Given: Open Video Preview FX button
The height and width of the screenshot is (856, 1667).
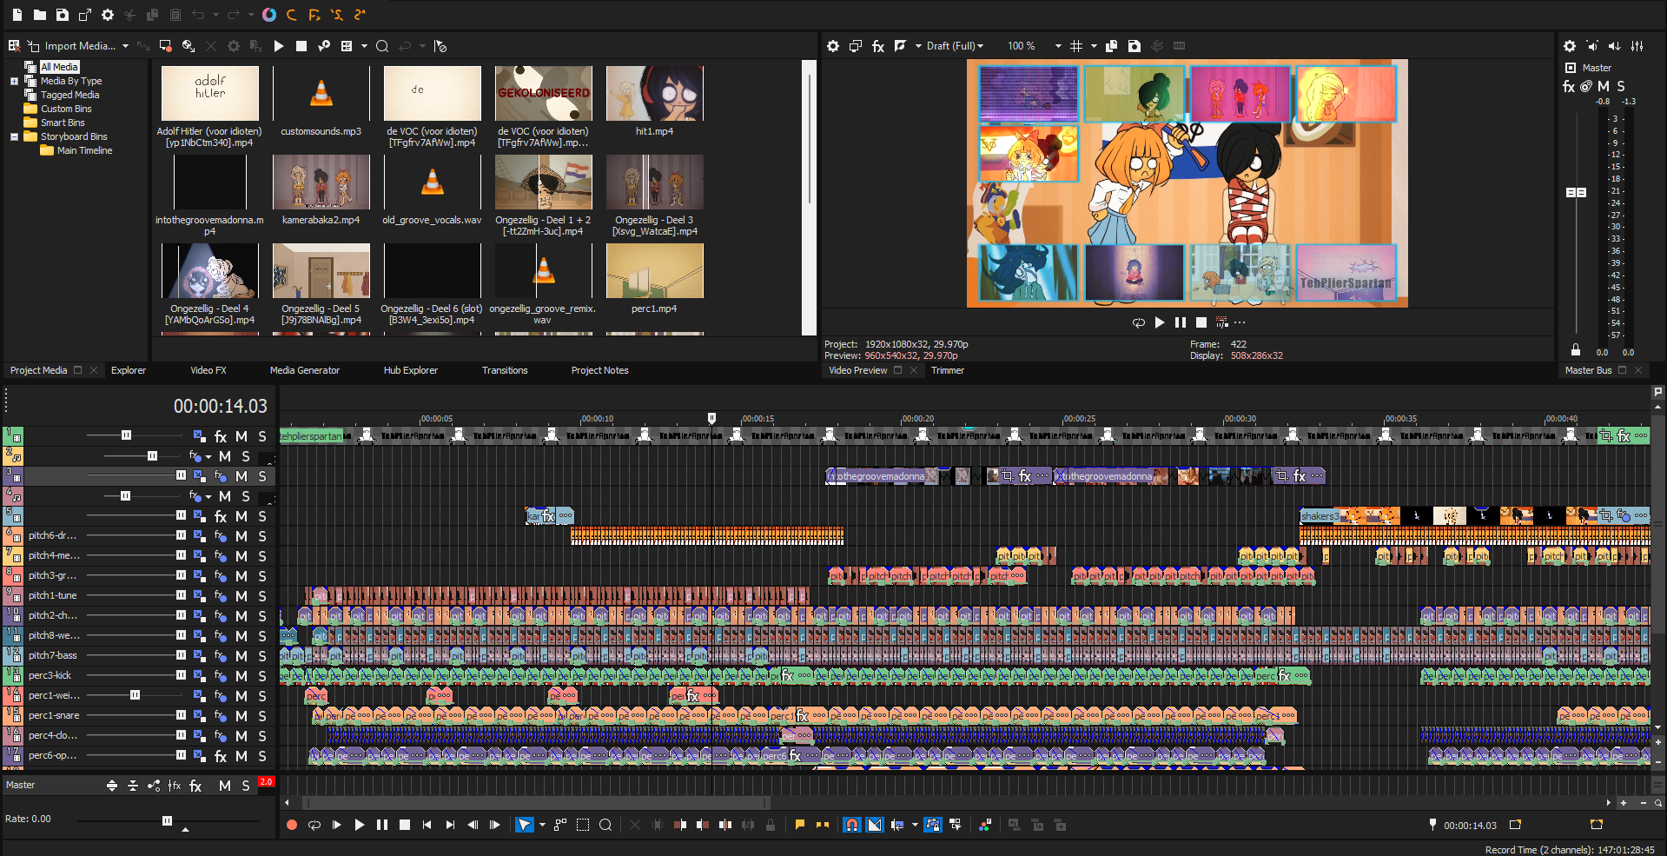Looking at the screenshot, I should [x=878, y=46].
